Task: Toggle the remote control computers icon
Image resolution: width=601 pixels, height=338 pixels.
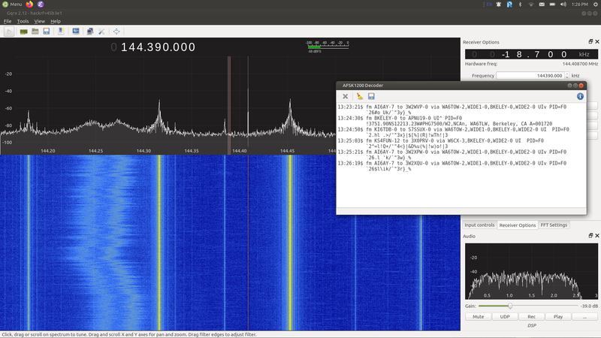Action: pos(90,32)
